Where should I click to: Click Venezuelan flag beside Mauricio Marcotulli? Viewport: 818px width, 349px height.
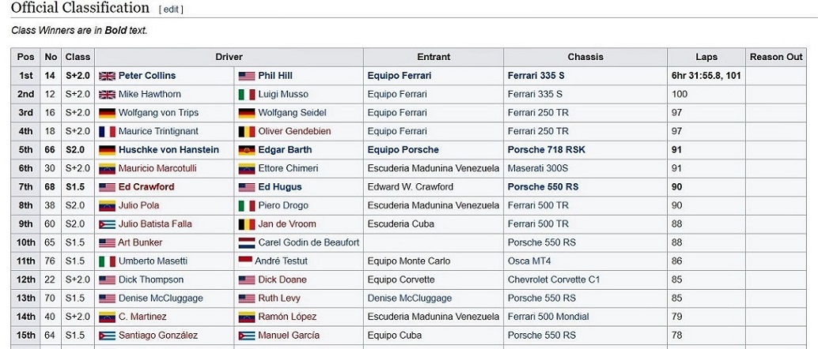[x=107, y=168]
